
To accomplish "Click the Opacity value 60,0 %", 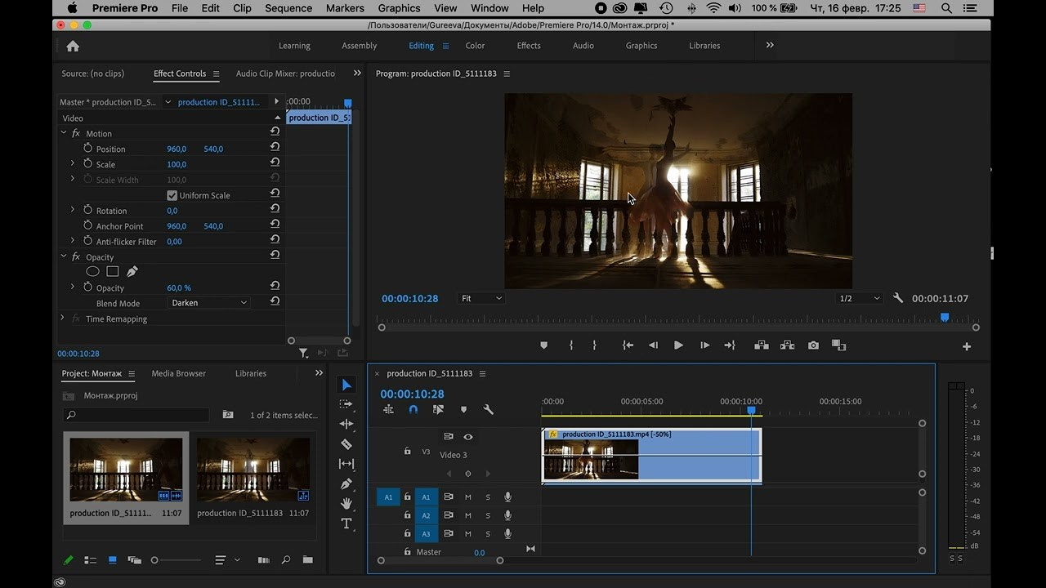I will pyautogui.click(x=178, y=288).
